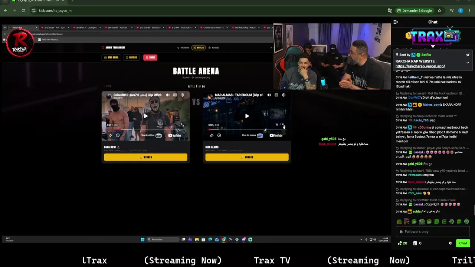The image size is (475, 267).
Task: Hide the pinned BotRix message
Action: 468,55
